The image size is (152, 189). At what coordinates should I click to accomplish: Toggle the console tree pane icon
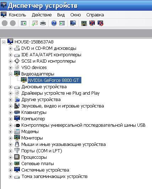(x=23, y=23)
